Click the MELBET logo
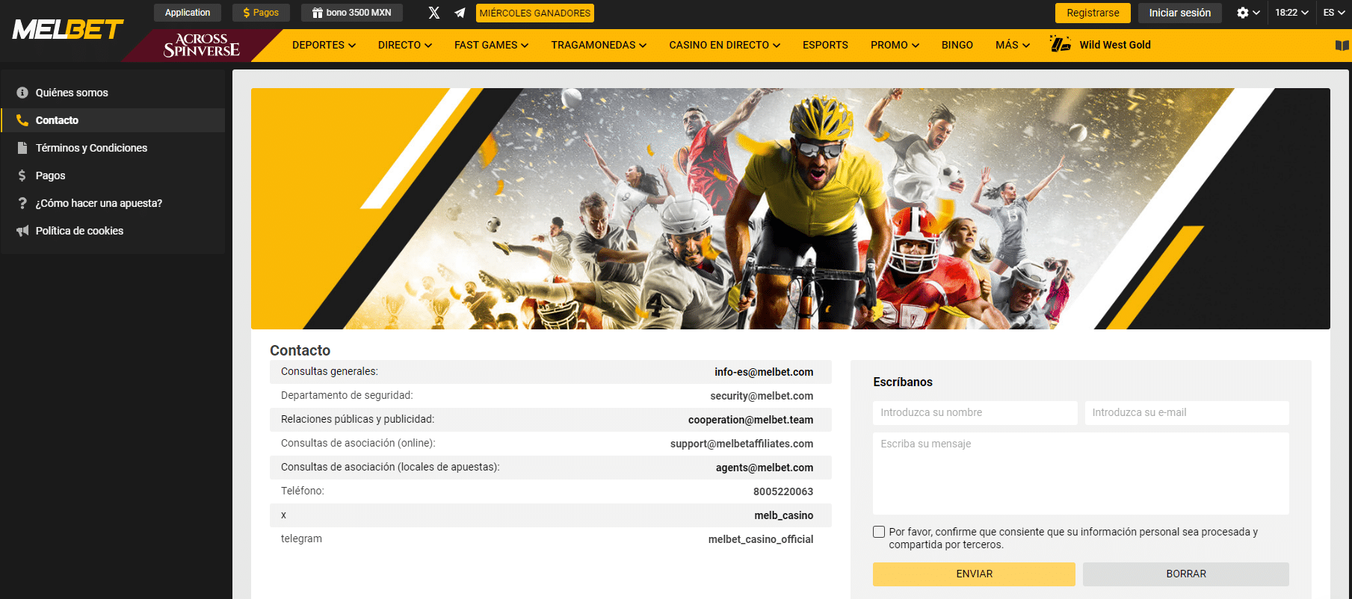 click(x=68, y=30)
